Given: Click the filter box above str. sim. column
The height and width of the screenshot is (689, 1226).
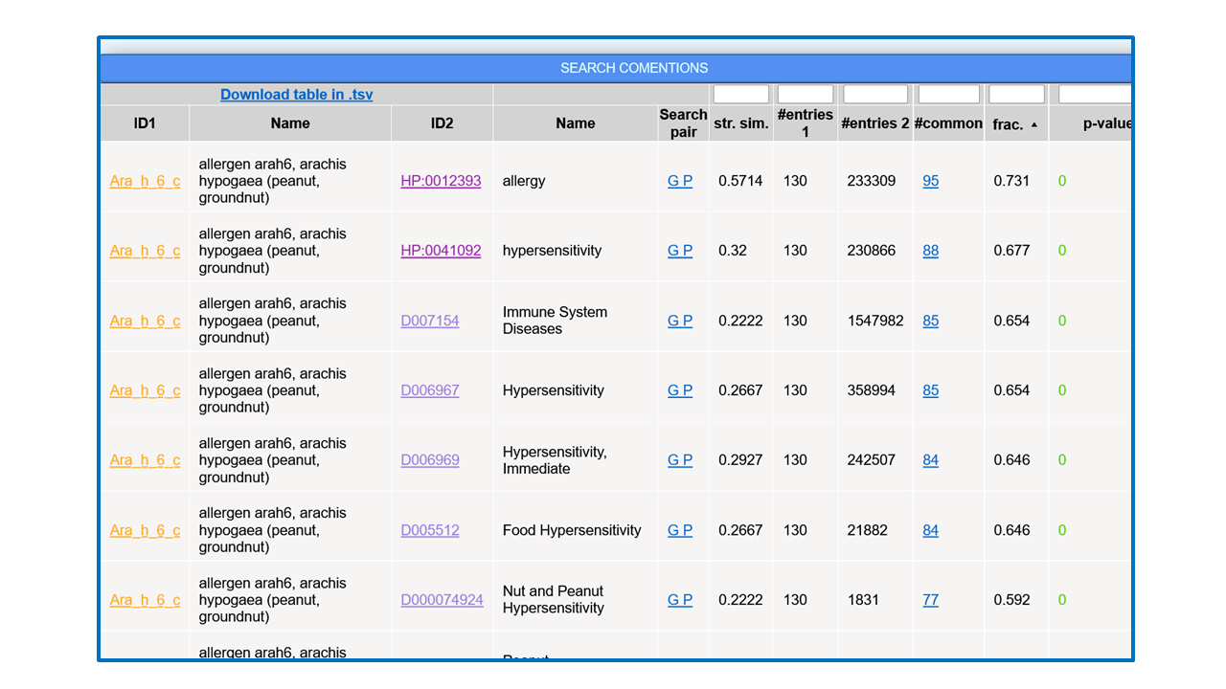Looking at the screenshot, I should 740,94.
